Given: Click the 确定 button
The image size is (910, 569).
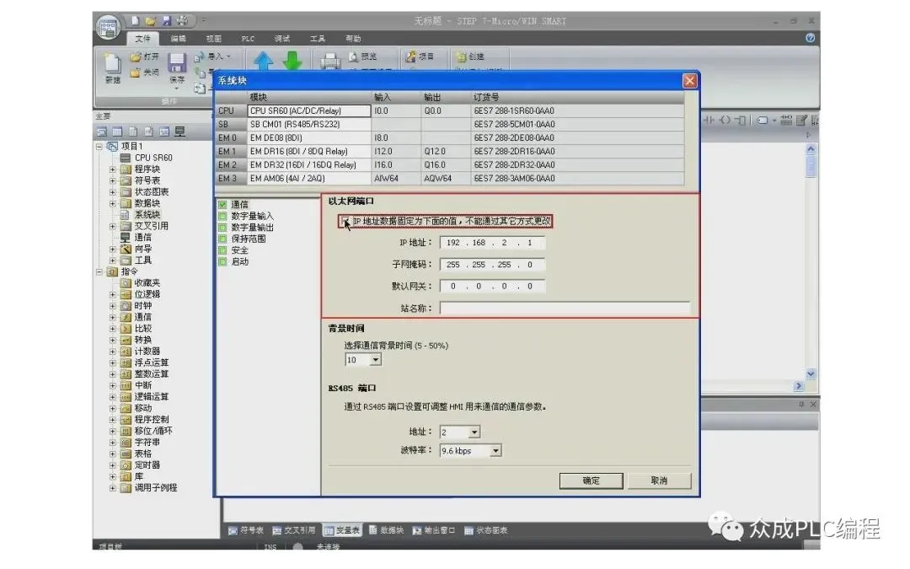Looking at the screenshot, I should [591, 480].
